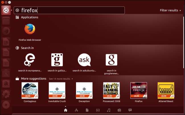Screen dimensions: 185x115
Task: Open the Contagious music suggestion
Action: [x=30, y=90]
